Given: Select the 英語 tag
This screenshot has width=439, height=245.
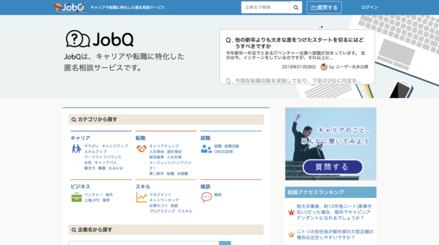Looking at the screenshot, I should (x=174, y=205).
